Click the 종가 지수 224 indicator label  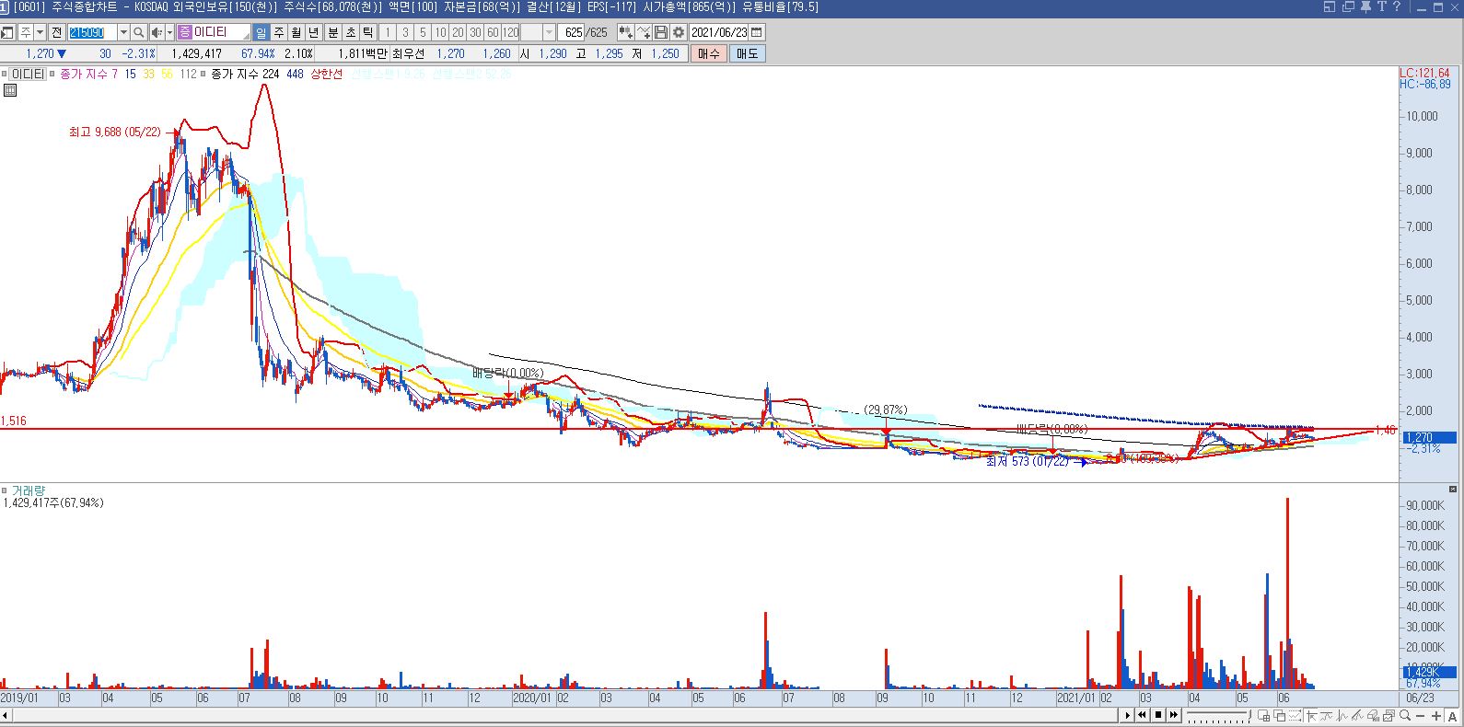[x=245, y=75]
